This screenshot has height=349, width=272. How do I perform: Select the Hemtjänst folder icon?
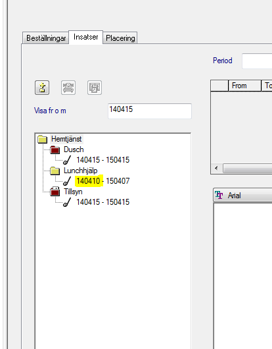[x=42, y=139]
